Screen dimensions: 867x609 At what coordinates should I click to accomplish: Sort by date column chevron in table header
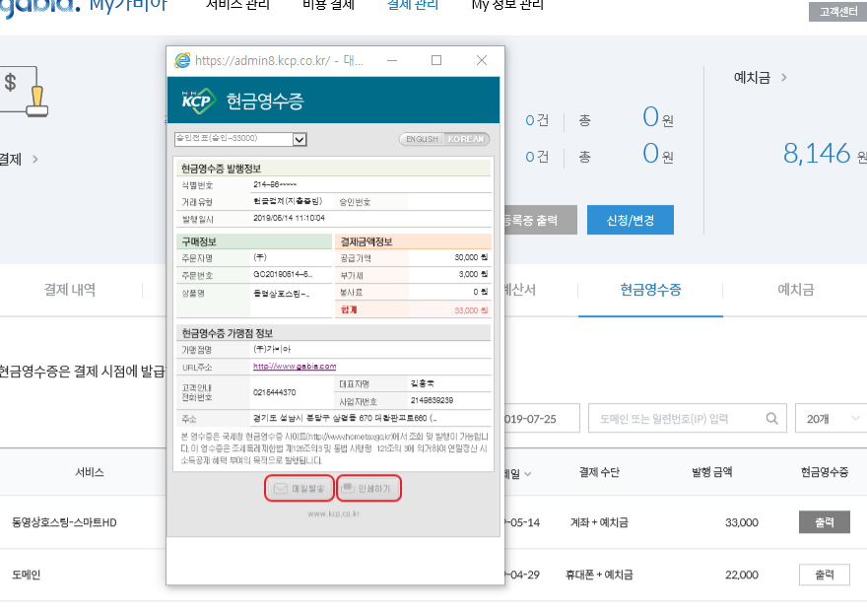tap(527, 474)
